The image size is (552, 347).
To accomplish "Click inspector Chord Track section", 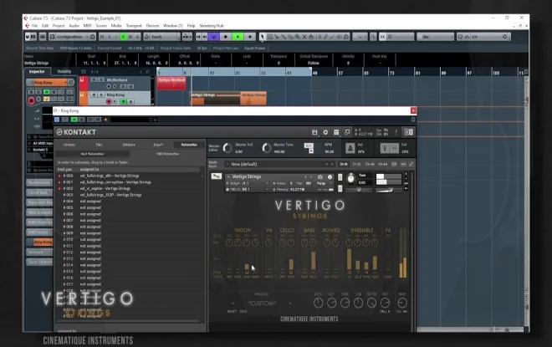I will [40, 192].
